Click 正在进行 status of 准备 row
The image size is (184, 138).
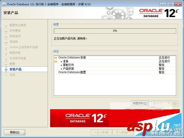(164, 61)
